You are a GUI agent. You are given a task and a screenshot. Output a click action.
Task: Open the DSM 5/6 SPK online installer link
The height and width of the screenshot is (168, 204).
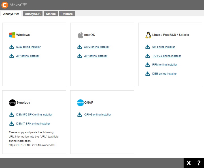[x=34, y=115]
